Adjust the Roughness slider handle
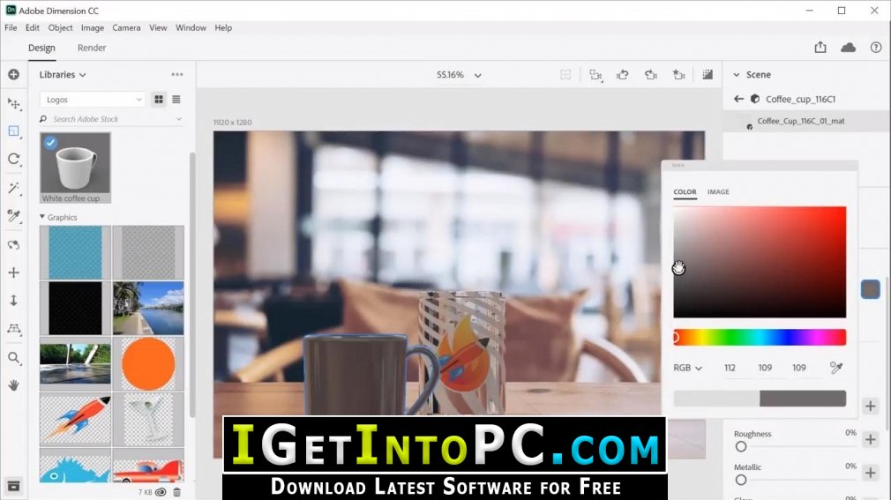The height and width of the screenshot is (500, 891). point(741,446)
